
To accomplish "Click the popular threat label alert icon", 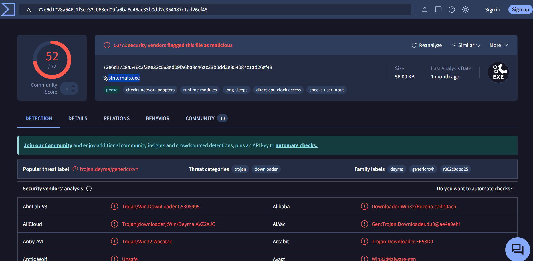I will pyautogui.click(x=75, y=169).
